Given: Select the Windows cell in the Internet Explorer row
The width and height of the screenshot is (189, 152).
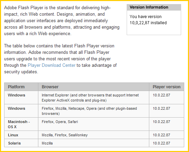Looking at the screenshot, I should 21,97.
